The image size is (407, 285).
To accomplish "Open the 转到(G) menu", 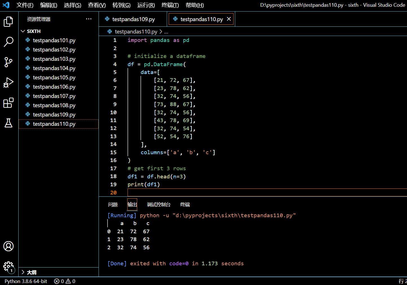I will click(121, 5).
